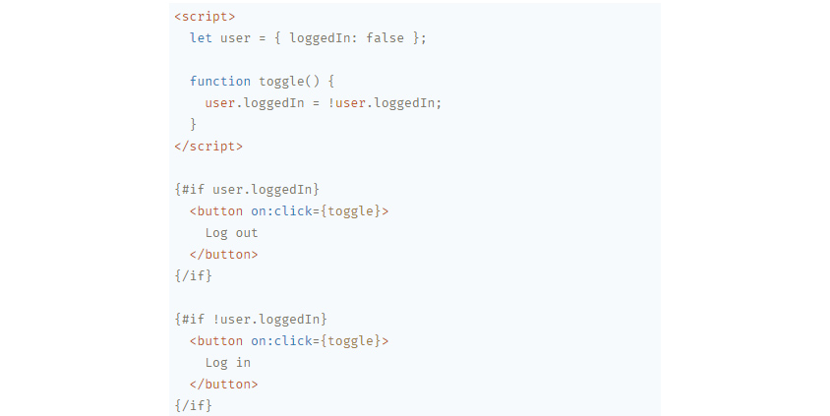Click the closing </button> tag below "Log out"
Viewport: 830px width, 416px height.
[x=224, y=254]
